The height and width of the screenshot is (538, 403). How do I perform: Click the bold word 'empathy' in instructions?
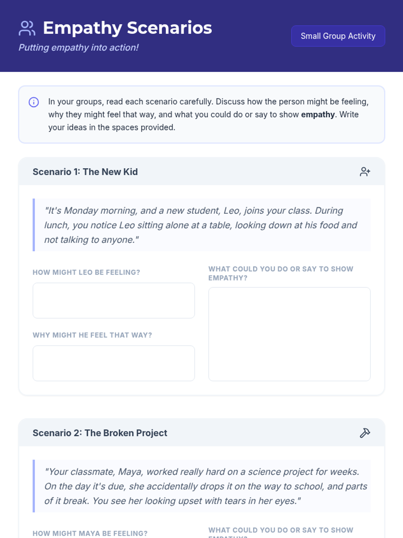tap(318, 115)
